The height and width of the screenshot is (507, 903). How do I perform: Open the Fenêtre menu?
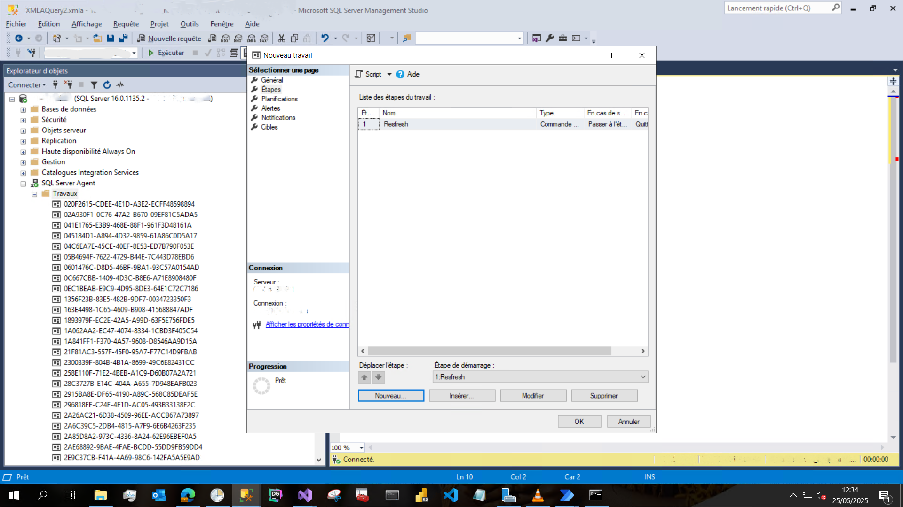coord(222,24)
